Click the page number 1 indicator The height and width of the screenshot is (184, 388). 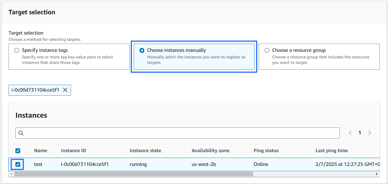coord(360,133)
